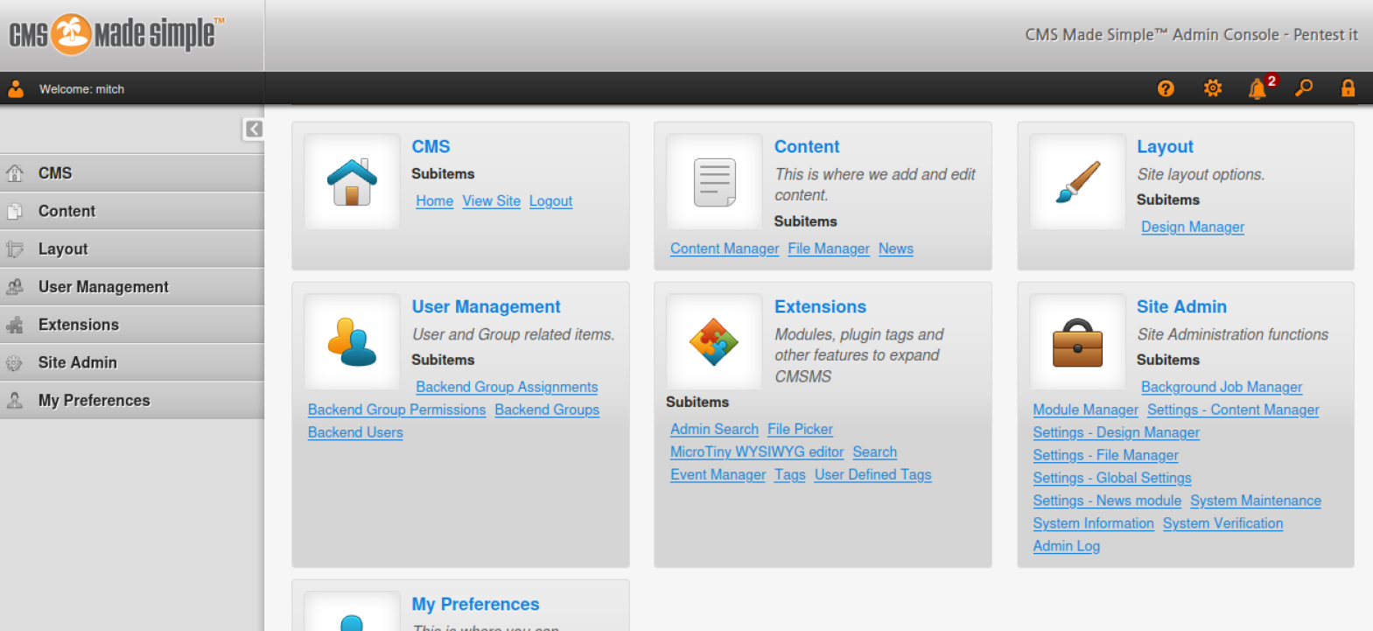Open Site Admin in the sidebar menu
The width and height of the screenshot is (1373, 631).
coord(132,362)
